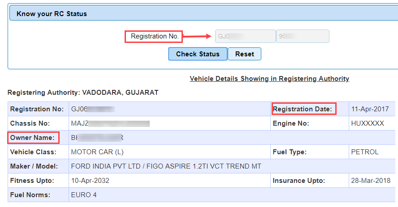This screenshot has width=398, height=207.
Task: Select the date 28-Mar-2018
Action: (371, 181)
